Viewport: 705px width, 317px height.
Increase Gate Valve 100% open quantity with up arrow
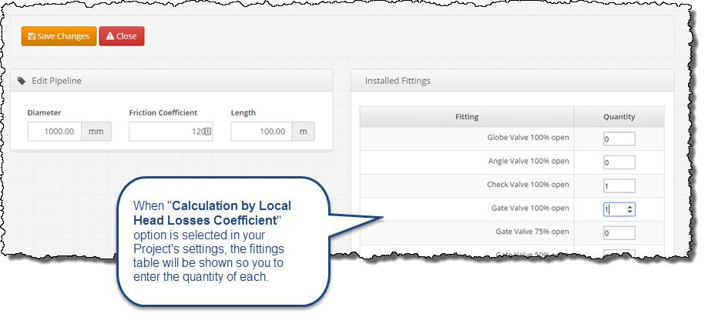coord(631,206)
